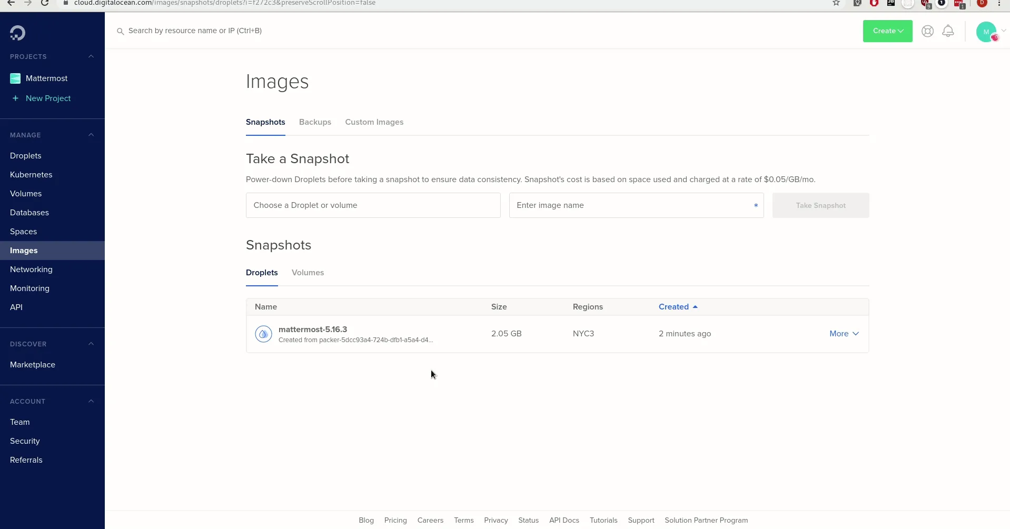Viewport: 1010px width, 529px height.
Task: Click the mattermost-5.16.3 droplet snapshot icon
Action: (263, 334)
